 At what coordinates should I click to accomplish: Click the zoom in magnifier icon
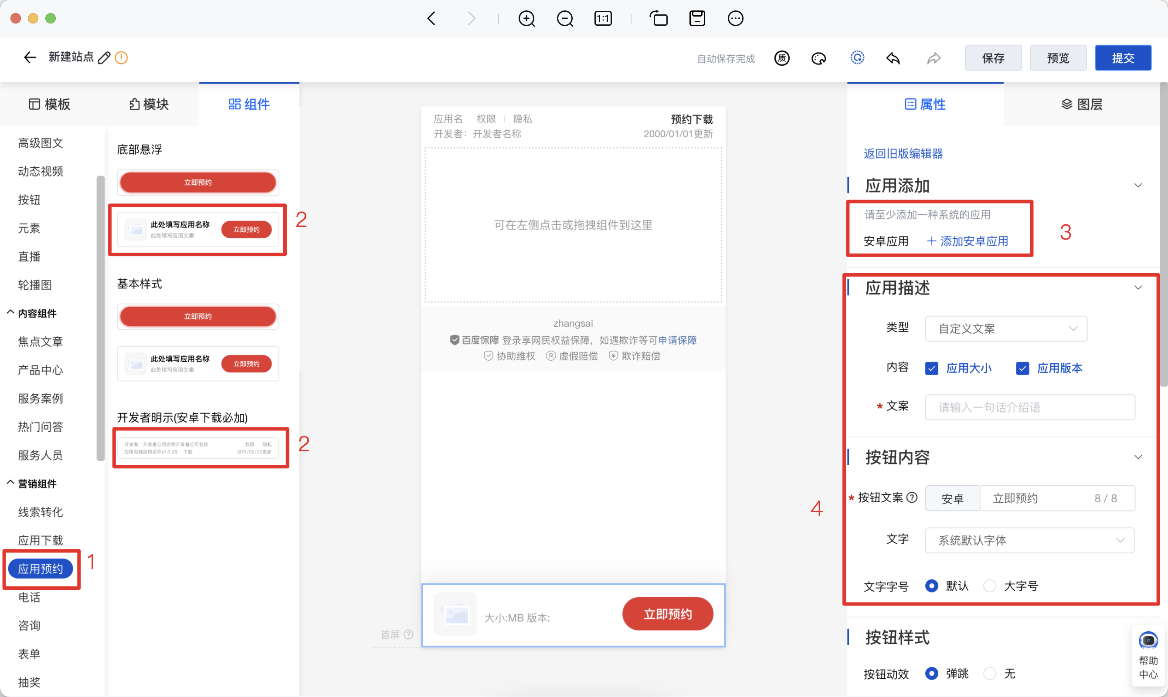[x=526, y=19]
